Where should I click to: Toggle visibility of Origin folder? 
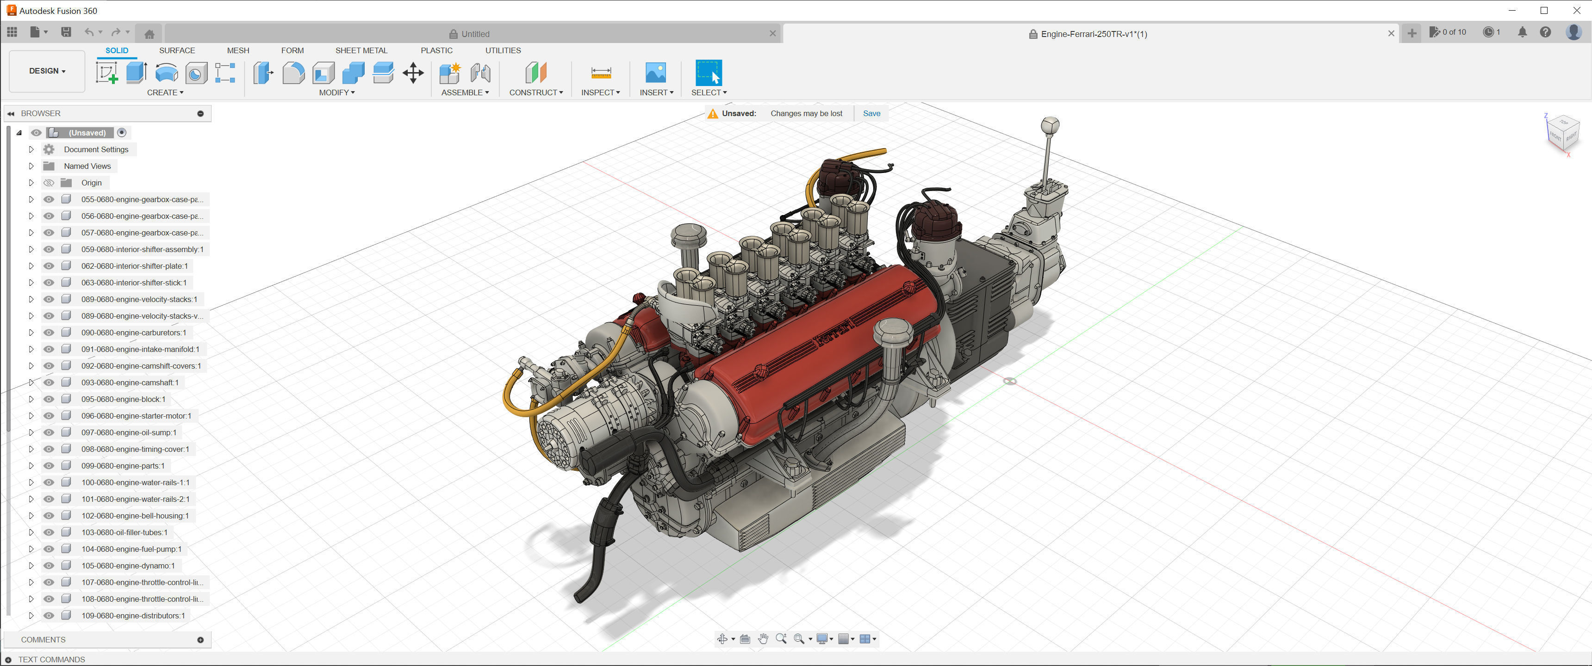point(49,183)
